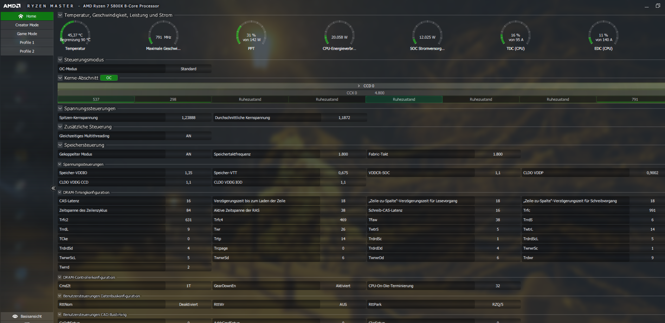665x323 pixels.
Task: Click the Temperatur gauge
Action: 75,35
